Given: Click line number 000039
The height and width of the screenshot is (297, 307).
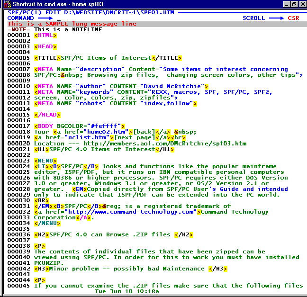Looking at the screenshot, I should pos(19,252).
